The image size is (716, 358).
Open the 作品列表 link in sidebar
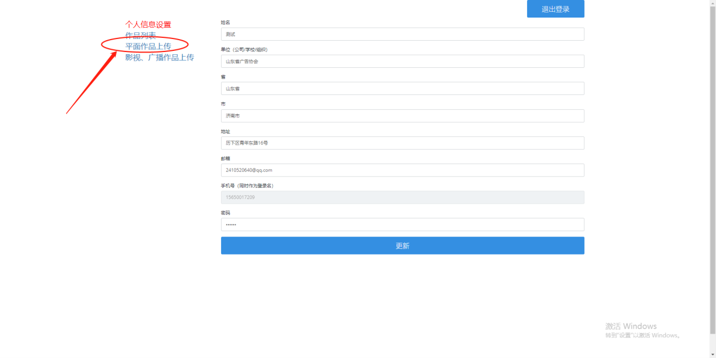140,36
